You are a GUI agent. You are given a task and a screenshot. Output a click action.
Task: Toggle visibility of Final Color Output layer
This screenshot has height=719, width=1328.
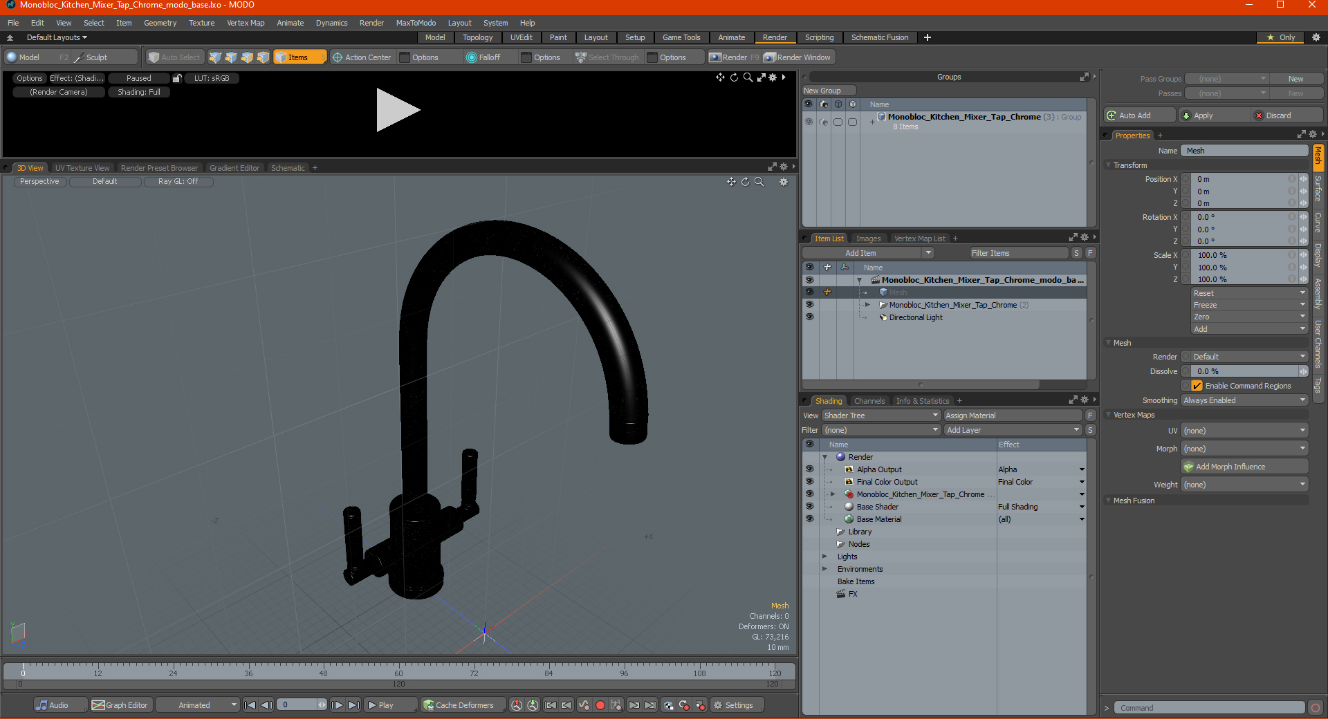tap(809, 482)
